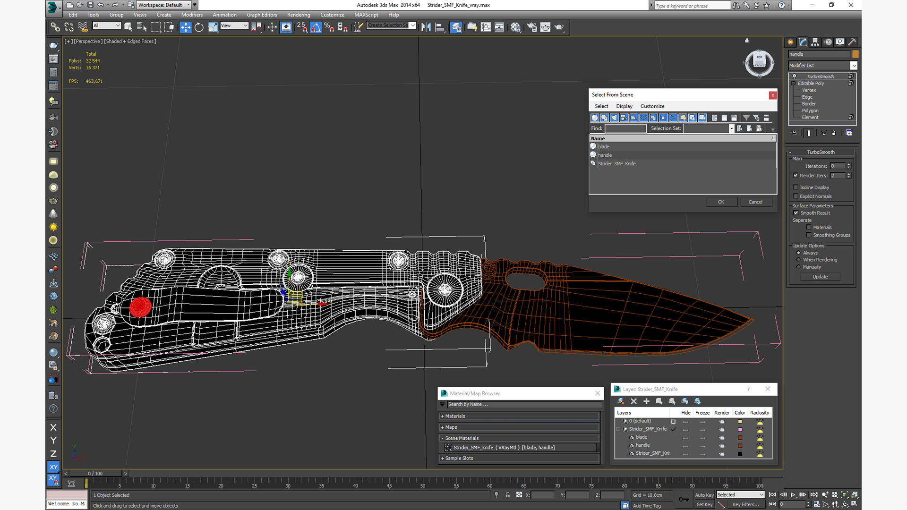Open the reference coordinate View dropdown
The width and height of the screenshot is (907, 510).
click(x=234, y=25)
